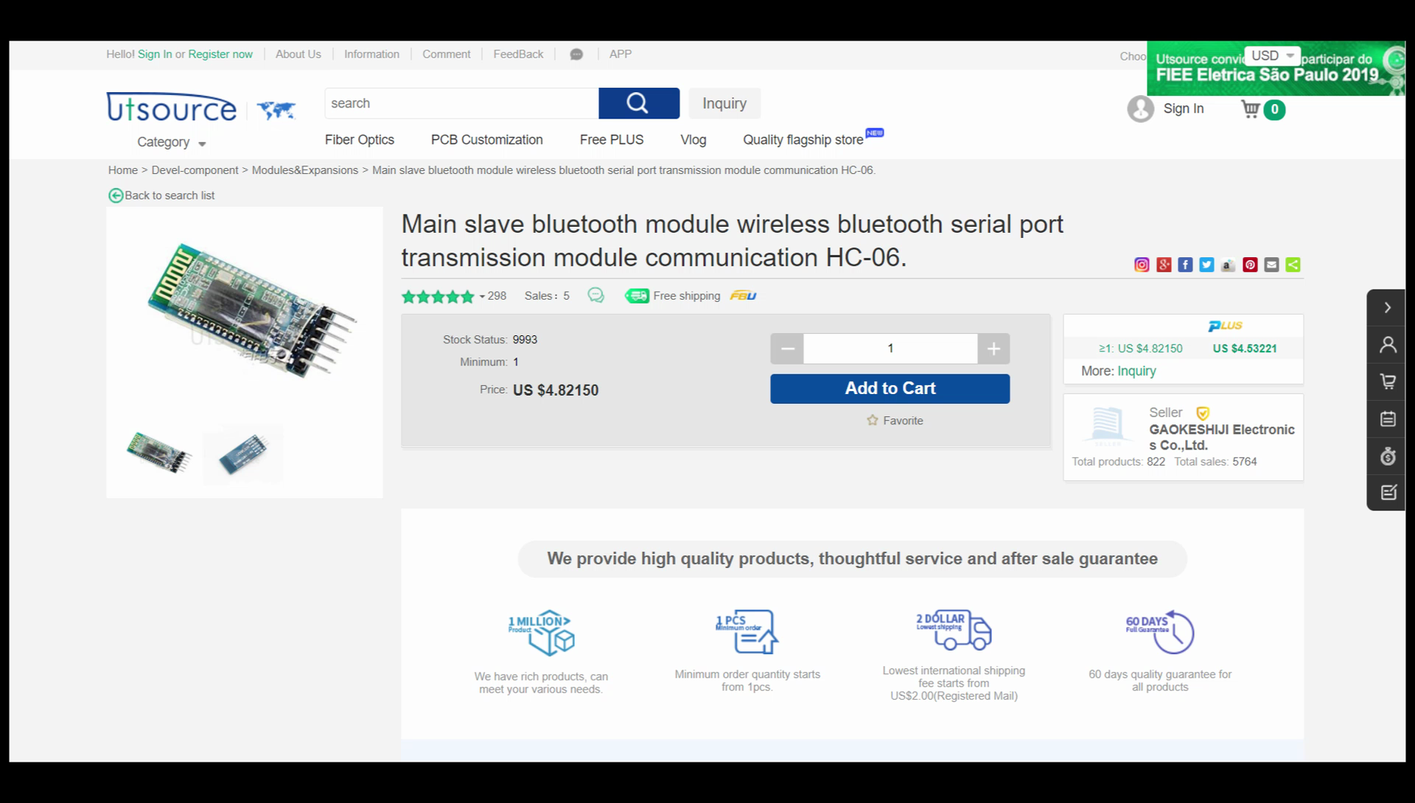Open FeedBack link in top bar

pyautogui.click(x=518, y=55)
